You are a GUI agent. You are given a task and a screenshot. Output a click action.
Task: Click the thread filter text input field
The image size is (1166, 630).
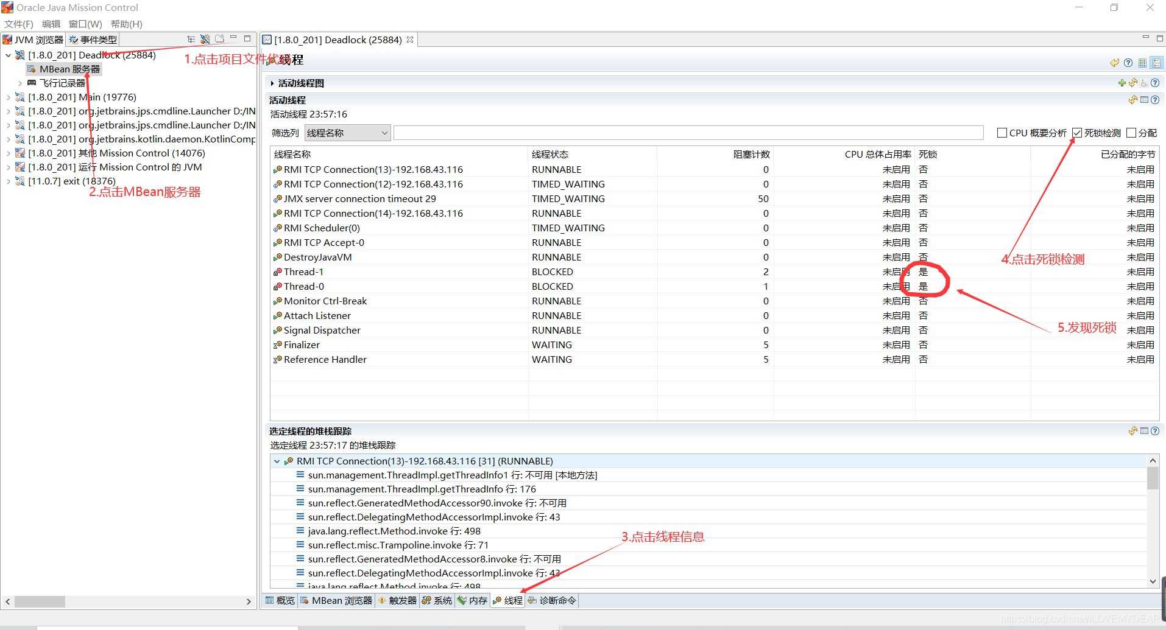(x=688, y=133)
